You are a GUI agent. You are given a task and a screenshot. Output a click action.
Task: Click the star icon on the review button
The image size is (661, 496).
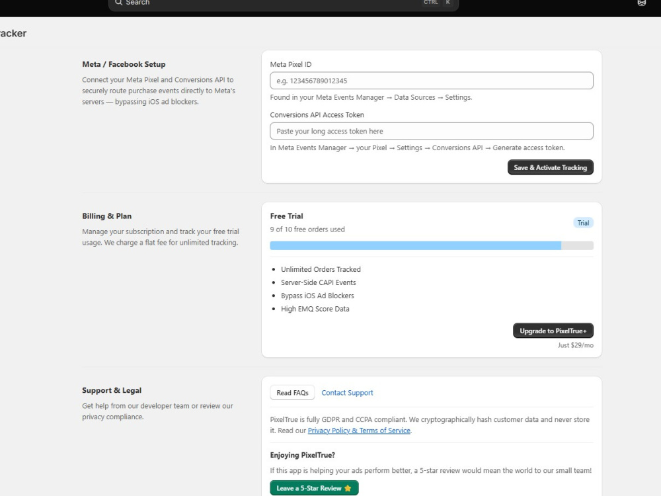[x=348, y=488]
